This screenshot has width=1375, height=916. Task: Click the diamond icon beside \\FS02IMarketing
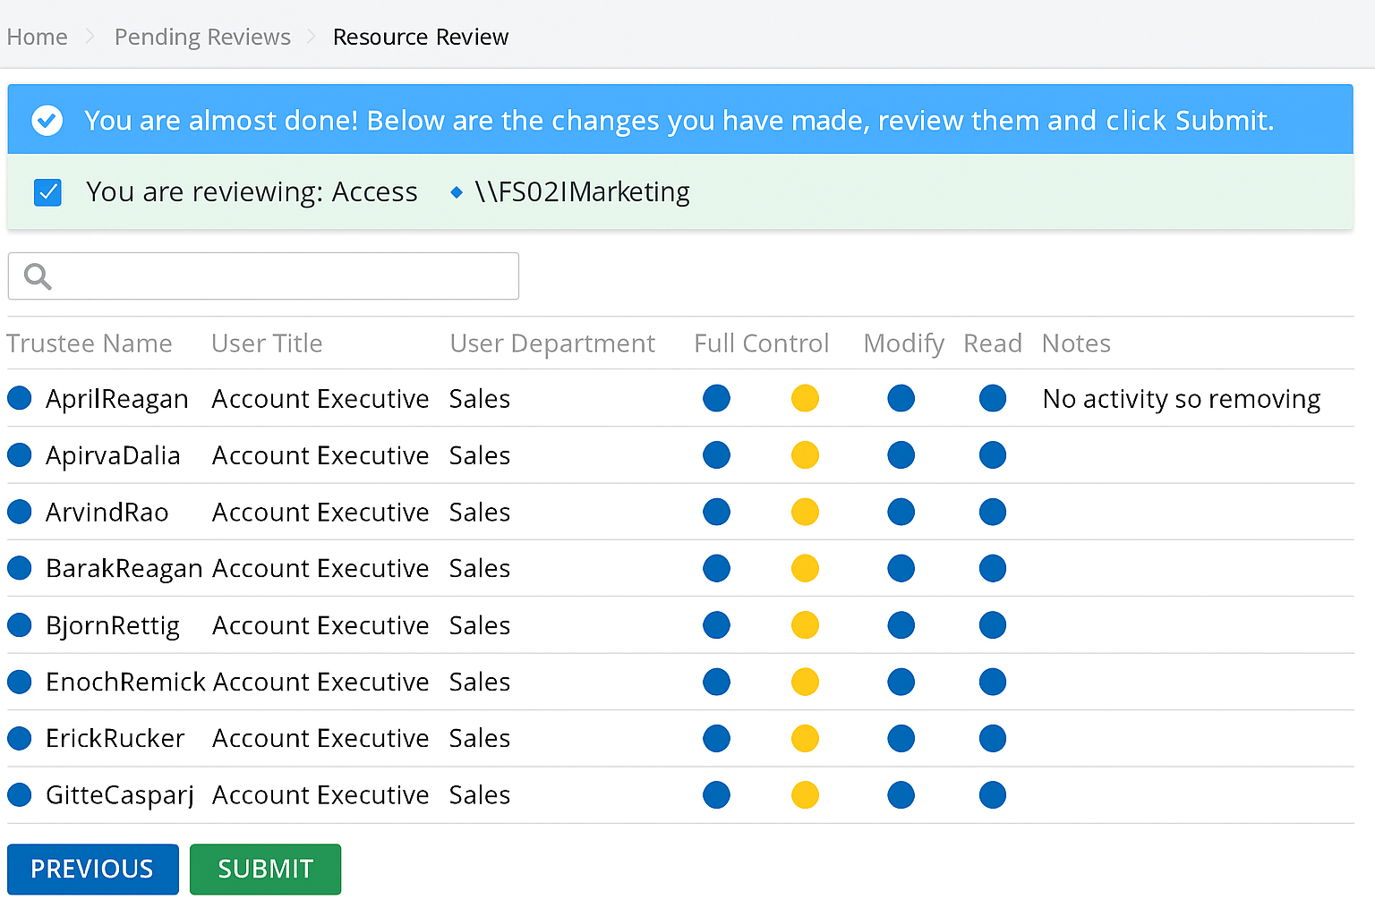pyautogui.click(x=457, y=191)
